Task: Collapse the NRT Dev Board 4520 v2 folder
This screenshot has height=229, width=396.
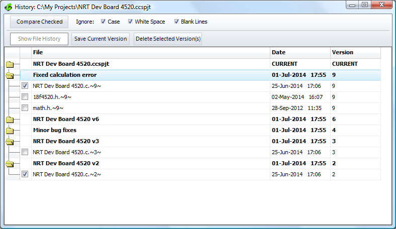Action: point(10,164)
